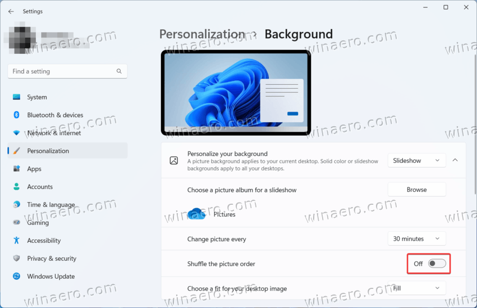Screen dimensions: 477x308
Task: Click the Personalization paintbrush icon
Action: 16,151
